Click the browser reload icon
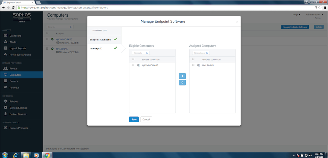 coord(13,8)
